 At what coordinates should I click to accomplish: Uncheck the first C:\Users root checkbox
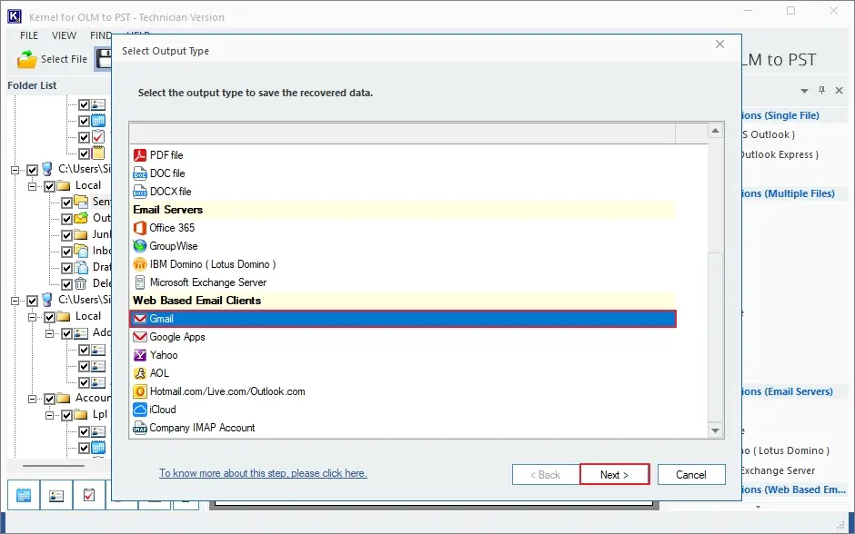(x=33, y=170)
